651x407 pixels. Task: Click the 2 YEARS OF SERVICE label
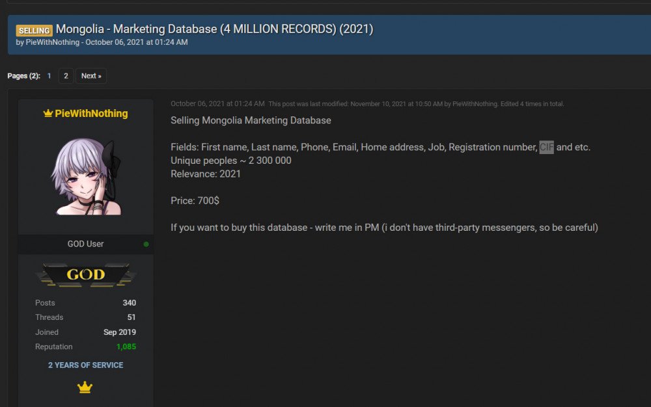(x=85, y=365)
